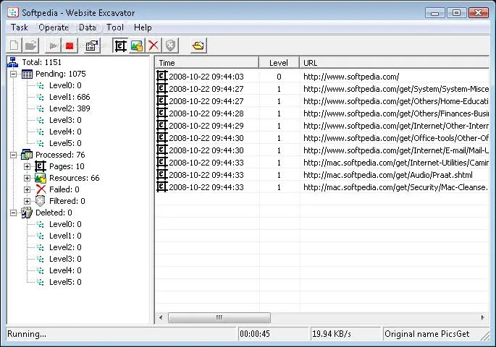496x347 pixels.
Task: Sort by the Level column header
Action: (279, 62)
